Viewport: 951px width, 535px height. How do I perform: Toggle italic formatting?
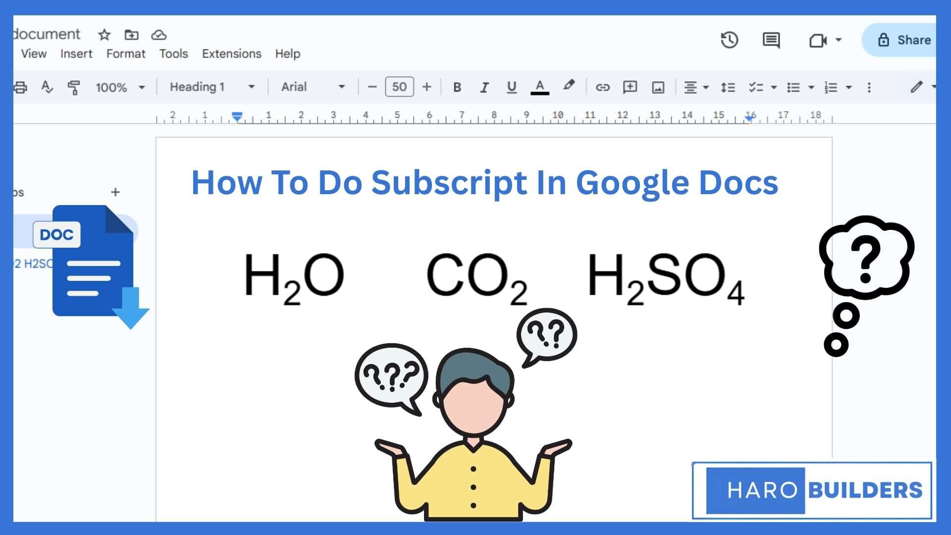(484, 88)
